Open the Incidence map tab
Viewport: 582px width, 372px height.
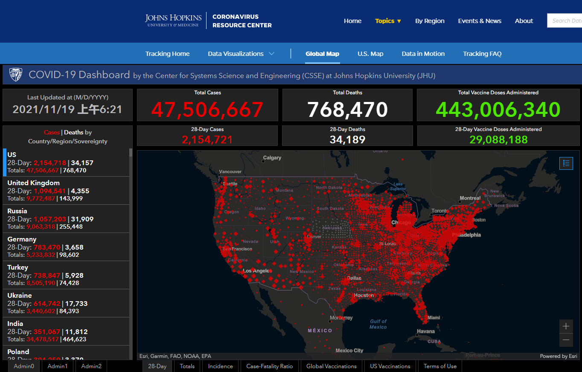(221, 366)
